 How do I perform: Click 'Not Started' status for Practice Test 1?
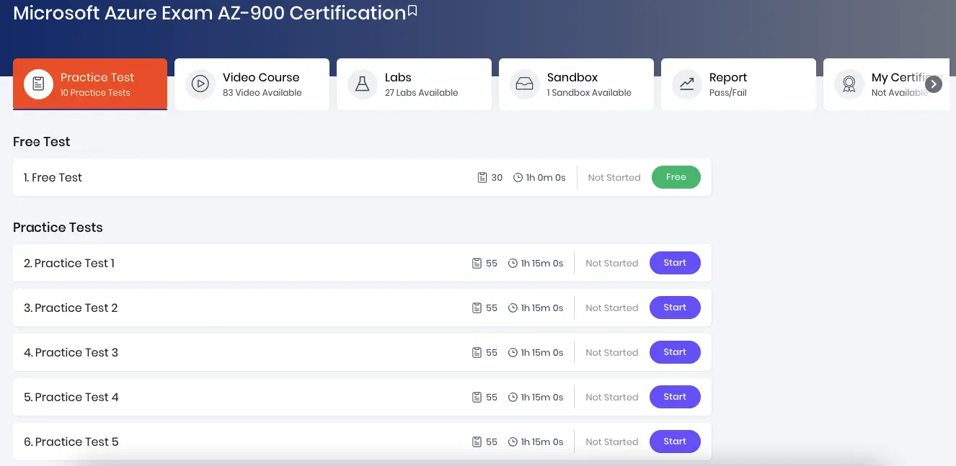pyautogui.click(x=612, y=263)
